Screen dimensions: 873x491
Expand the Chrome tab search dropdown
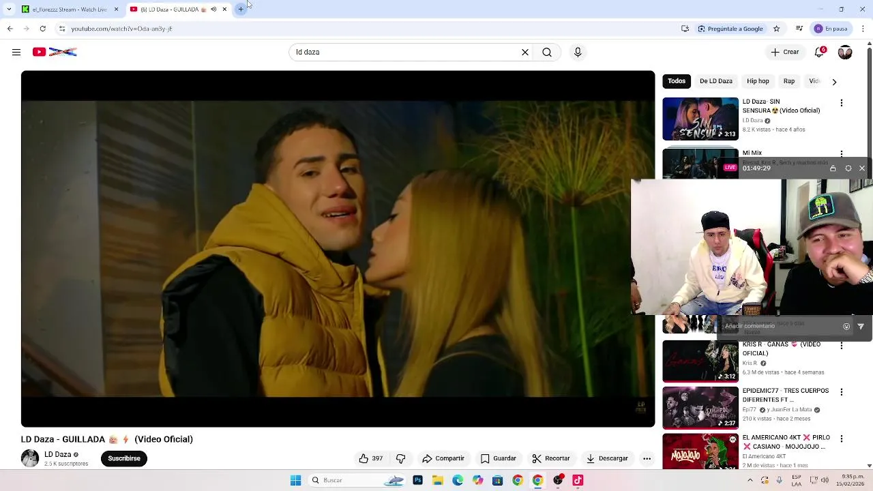pos(9,9)
